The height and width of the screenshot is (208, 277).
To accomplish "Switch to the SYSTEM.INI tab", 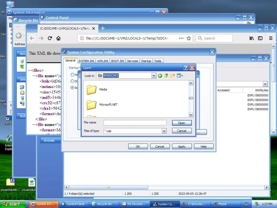I will [86, 61].
